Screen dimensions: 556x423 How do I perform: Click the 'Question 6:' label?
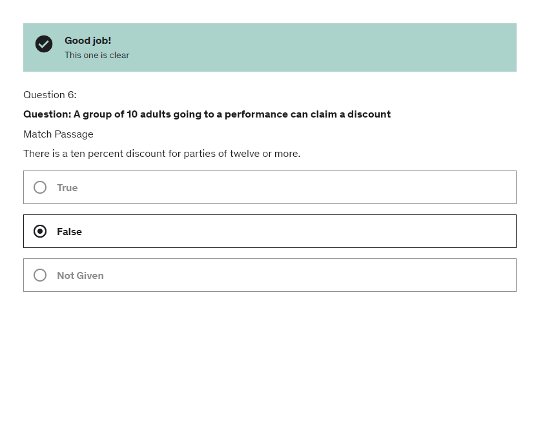pyautogui.click(x=50, y=95)
